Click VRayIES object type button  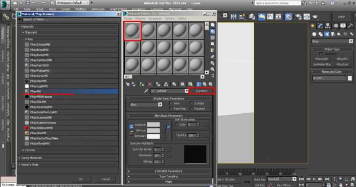point(342,59)
